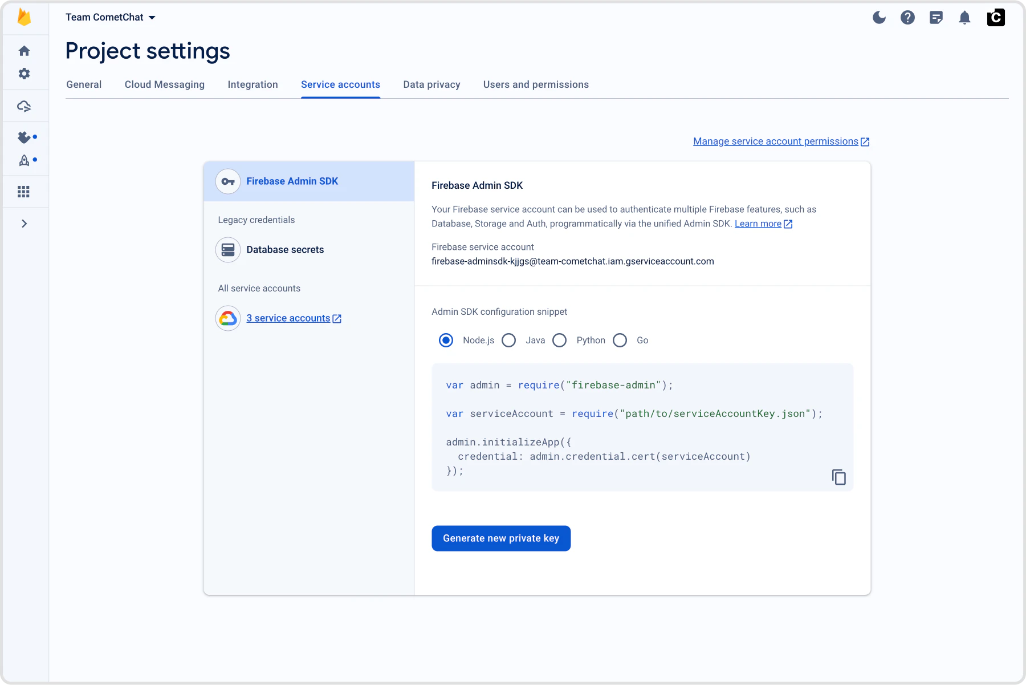The height and width of the screenshot is (685, 1026).
Task: Open the Team CometChat project dropdown
Action: pyautogui.click(x=110, y=17)
